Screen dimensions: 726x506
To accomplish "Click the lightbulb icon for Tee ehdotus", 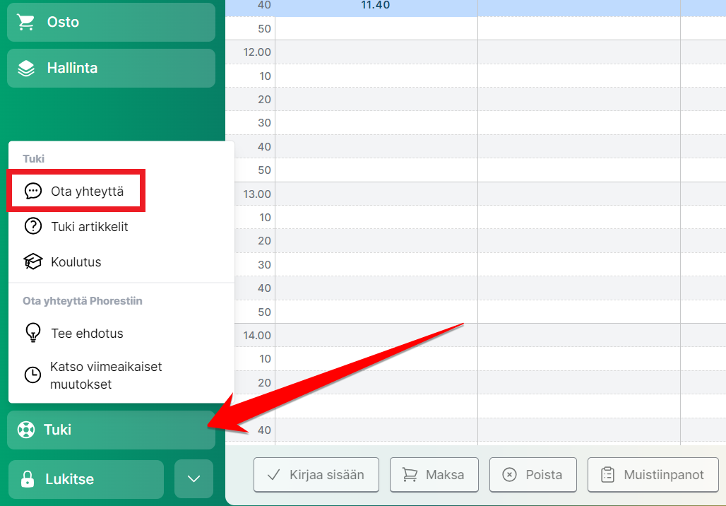I will click(x=33, y=333).
